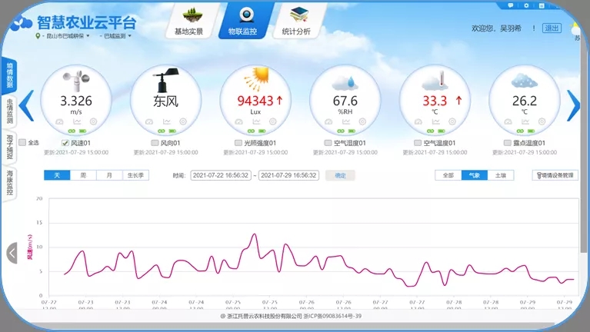Open 墒情设备管理 device management
The height and width of the screenshot is (332, 590).
pyautogui.click(x=555, y=175)
